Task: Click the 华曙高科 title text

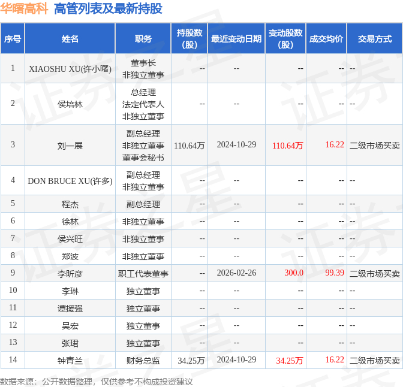Action: 24,8
